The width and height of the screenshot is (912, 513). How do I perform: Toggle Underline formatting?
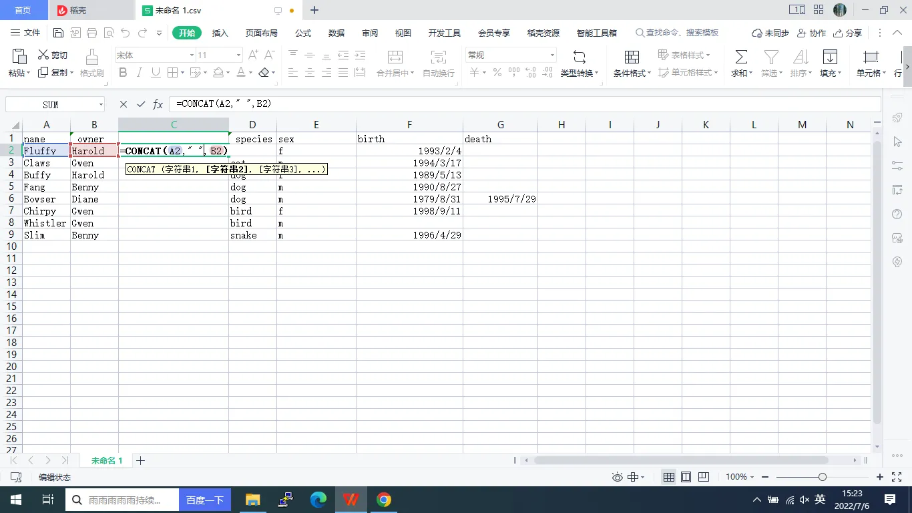tap(156, 73)
